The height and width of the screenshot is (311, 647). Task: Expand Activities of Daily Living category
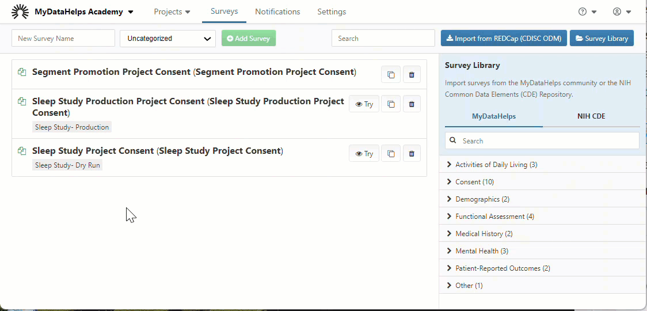[x=496, y=165]
